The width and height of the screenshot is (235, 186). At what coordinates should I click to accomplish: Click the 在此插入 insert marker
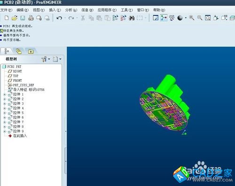(x=20, y=136)
